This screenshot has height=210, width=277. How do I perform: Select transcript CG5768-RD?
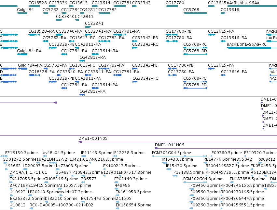pyautogui.click(x=195, y=51)
